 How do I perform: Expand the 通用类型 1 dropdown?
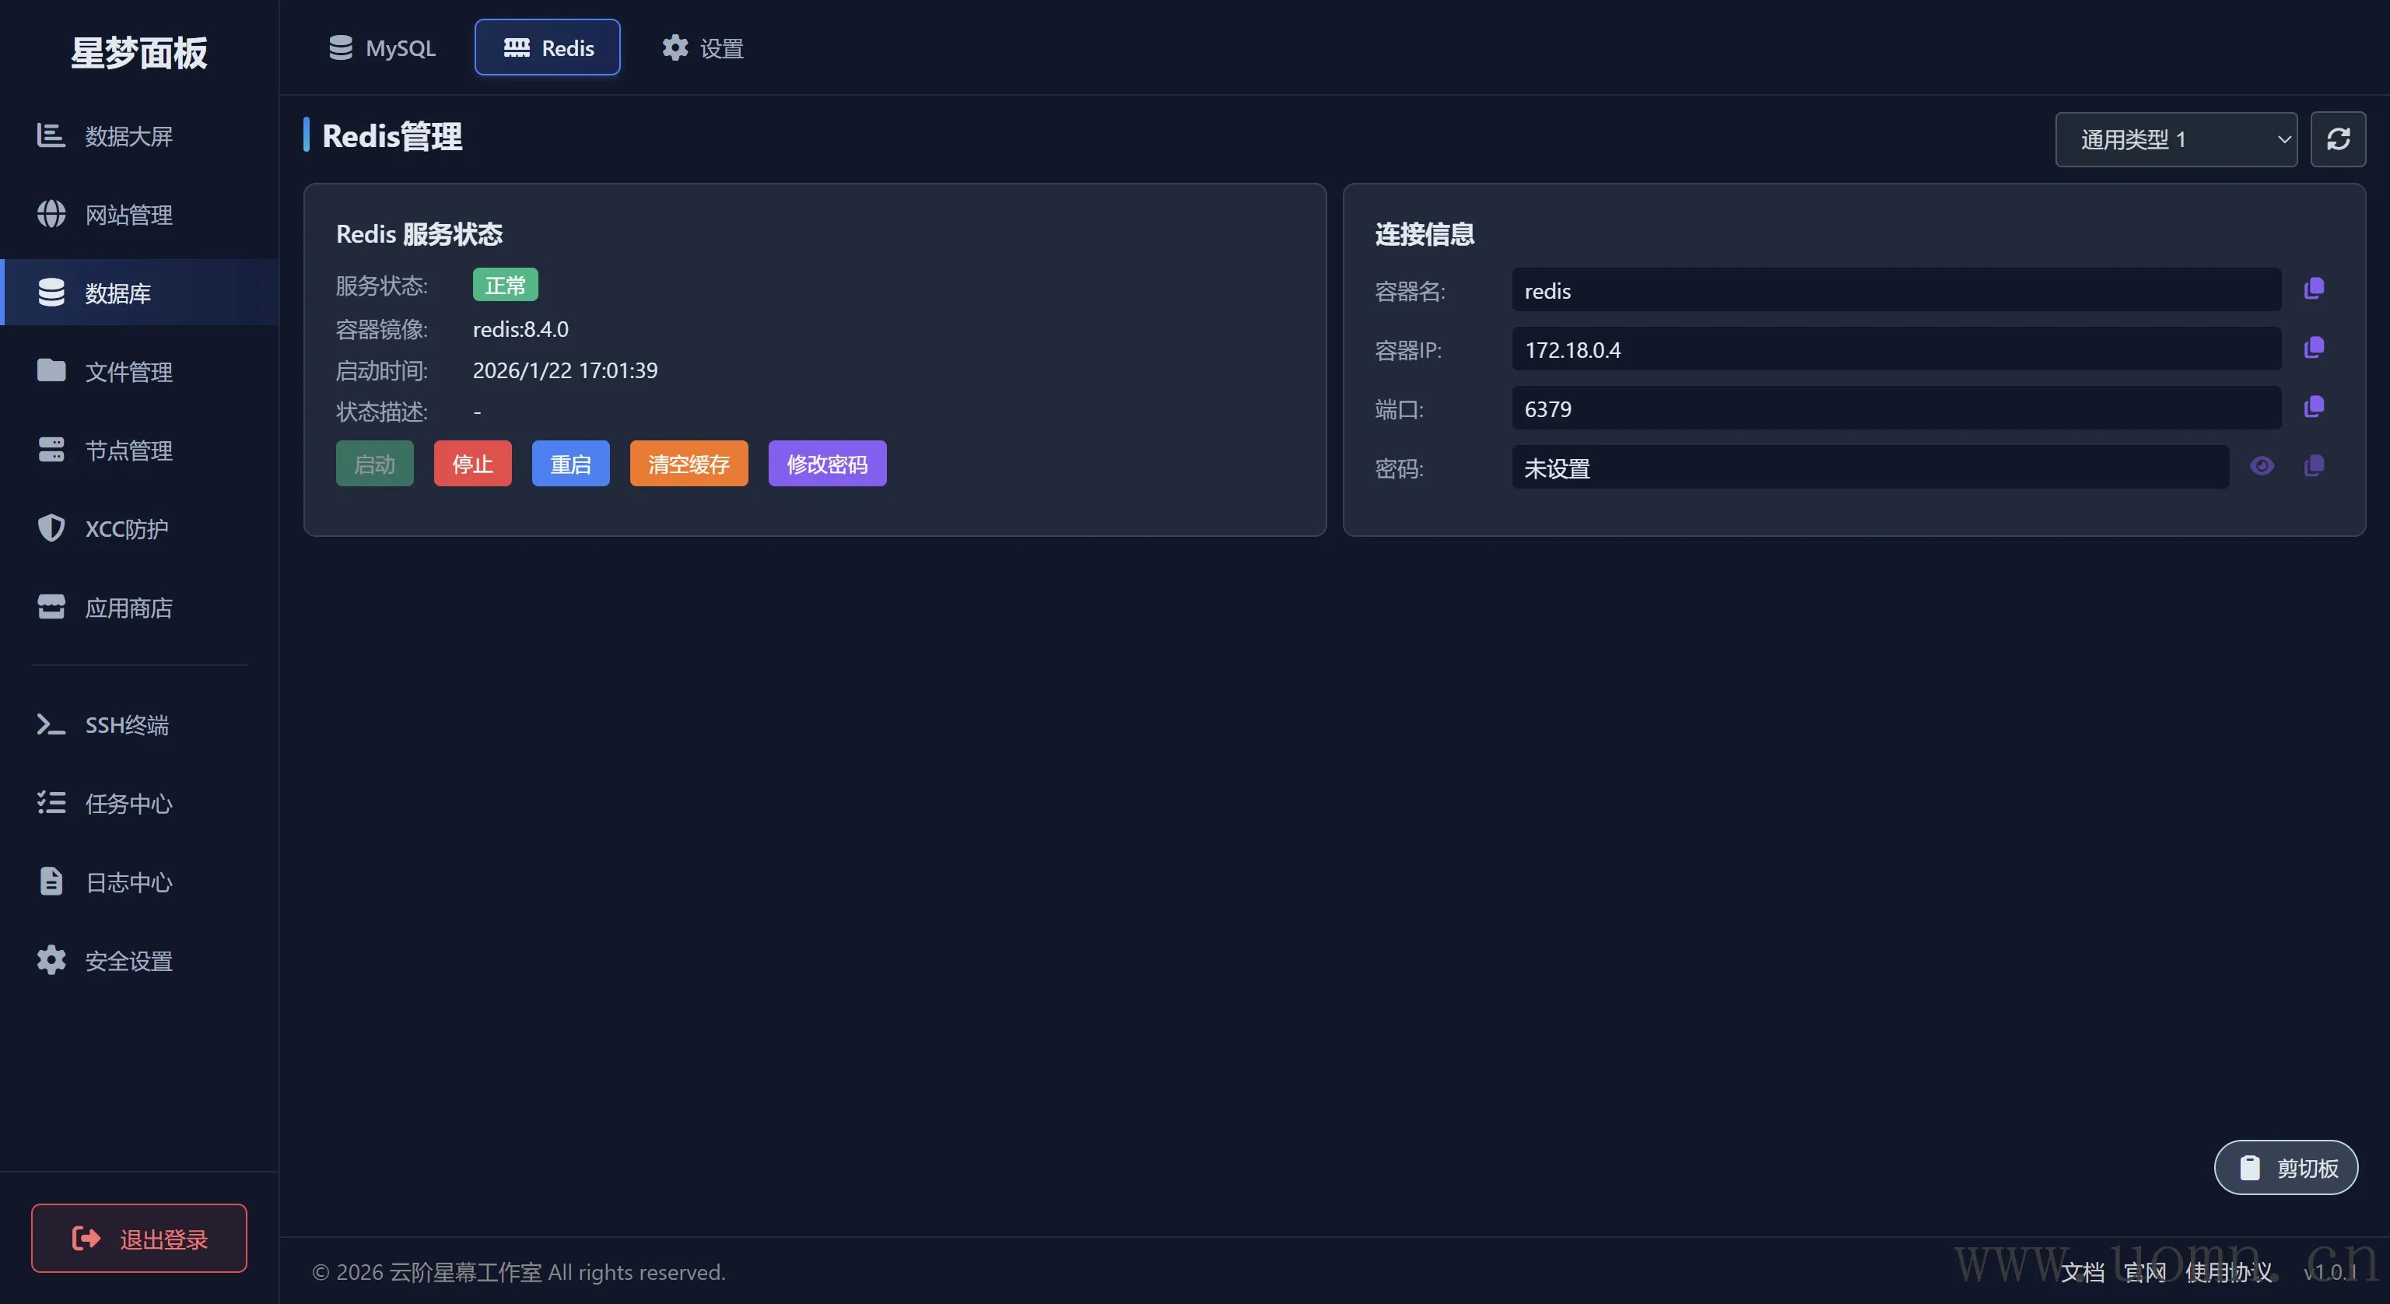(x=2176, y=139)
